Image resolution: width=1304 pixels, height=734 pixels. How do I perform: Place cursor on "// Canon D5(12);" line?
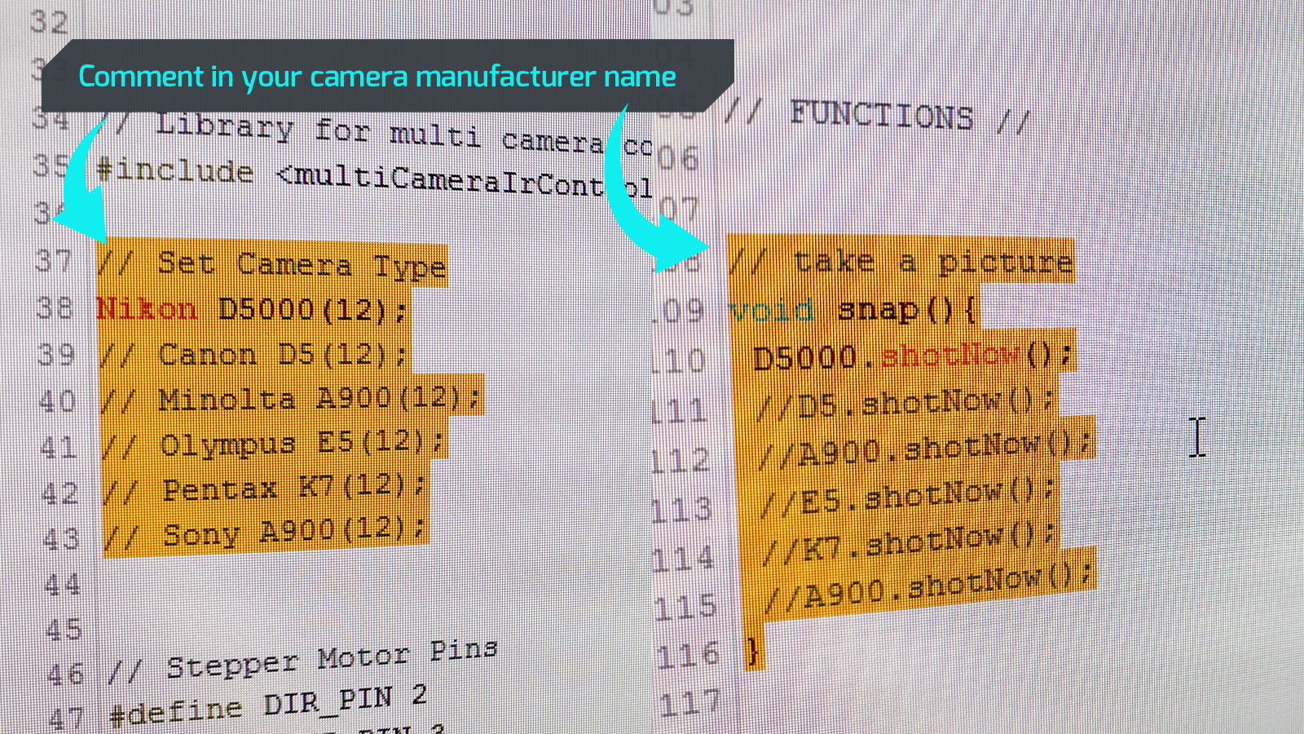pyautogui.click(x=253, y=355)
